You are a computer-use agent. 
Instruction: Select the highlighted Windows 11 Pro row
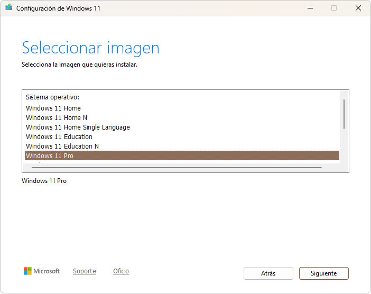182,155
